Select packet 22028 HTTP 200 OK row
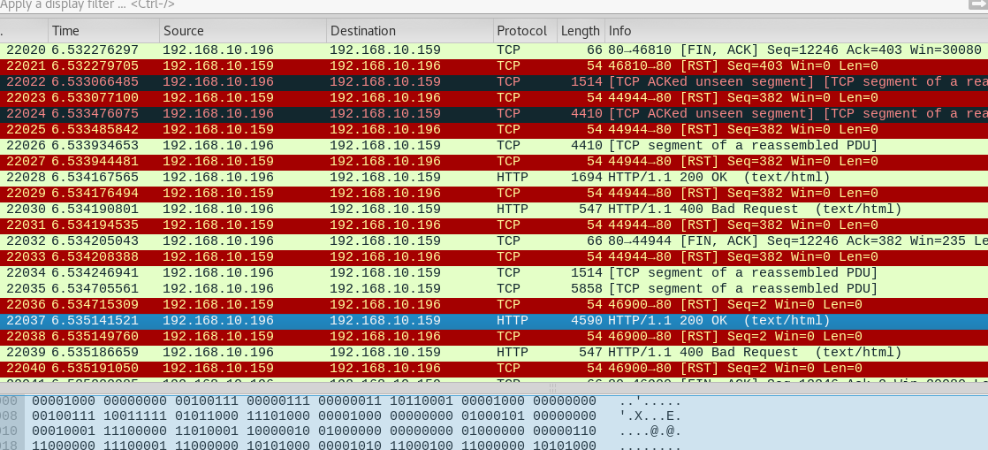The width and height of the screenshot is (988, 450). [442, 178]
